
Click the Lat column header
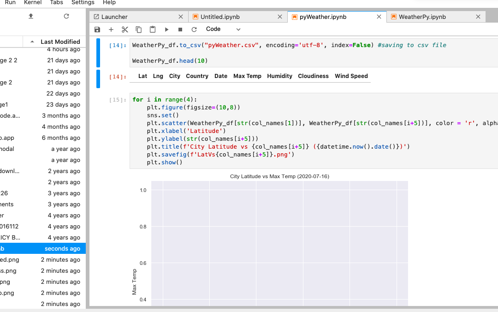tap(142, 76)
